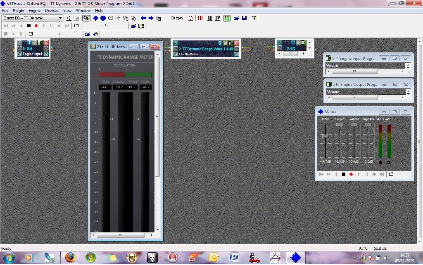
Task: Click the VSTHost blue diamond taskbar icon
Action: pos(296,258)
